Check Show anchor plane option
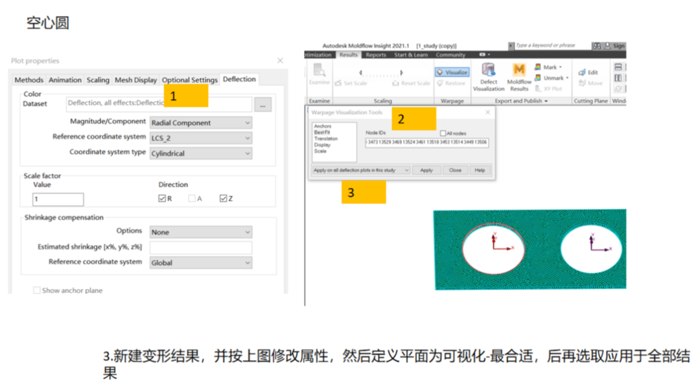 pyautogui.click(x=36, y=290)
